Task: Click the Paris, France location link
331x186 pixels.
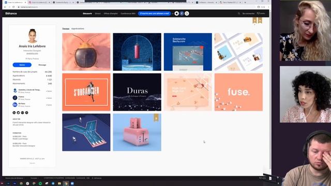Action: click(32, 58)
